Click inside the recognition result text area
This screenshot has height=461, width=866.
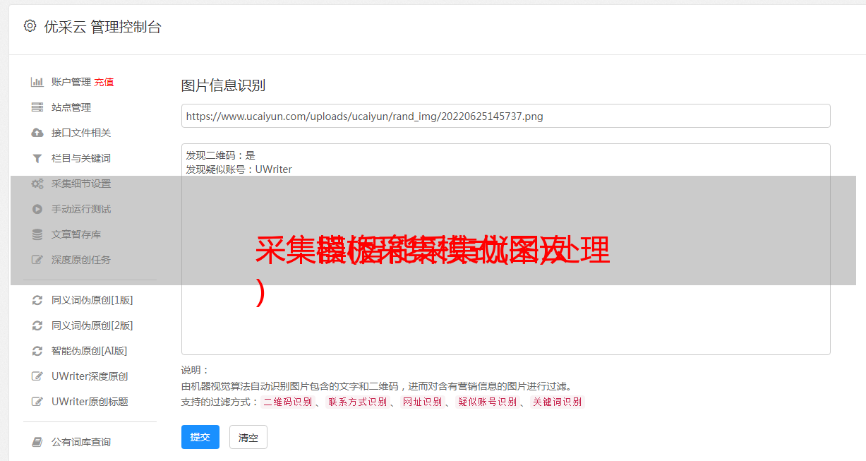(505, 249)
